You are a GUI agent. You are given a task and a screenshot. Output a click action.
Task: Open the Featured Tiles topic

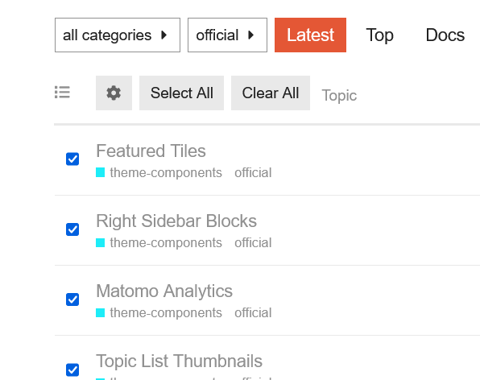(151, 151)
